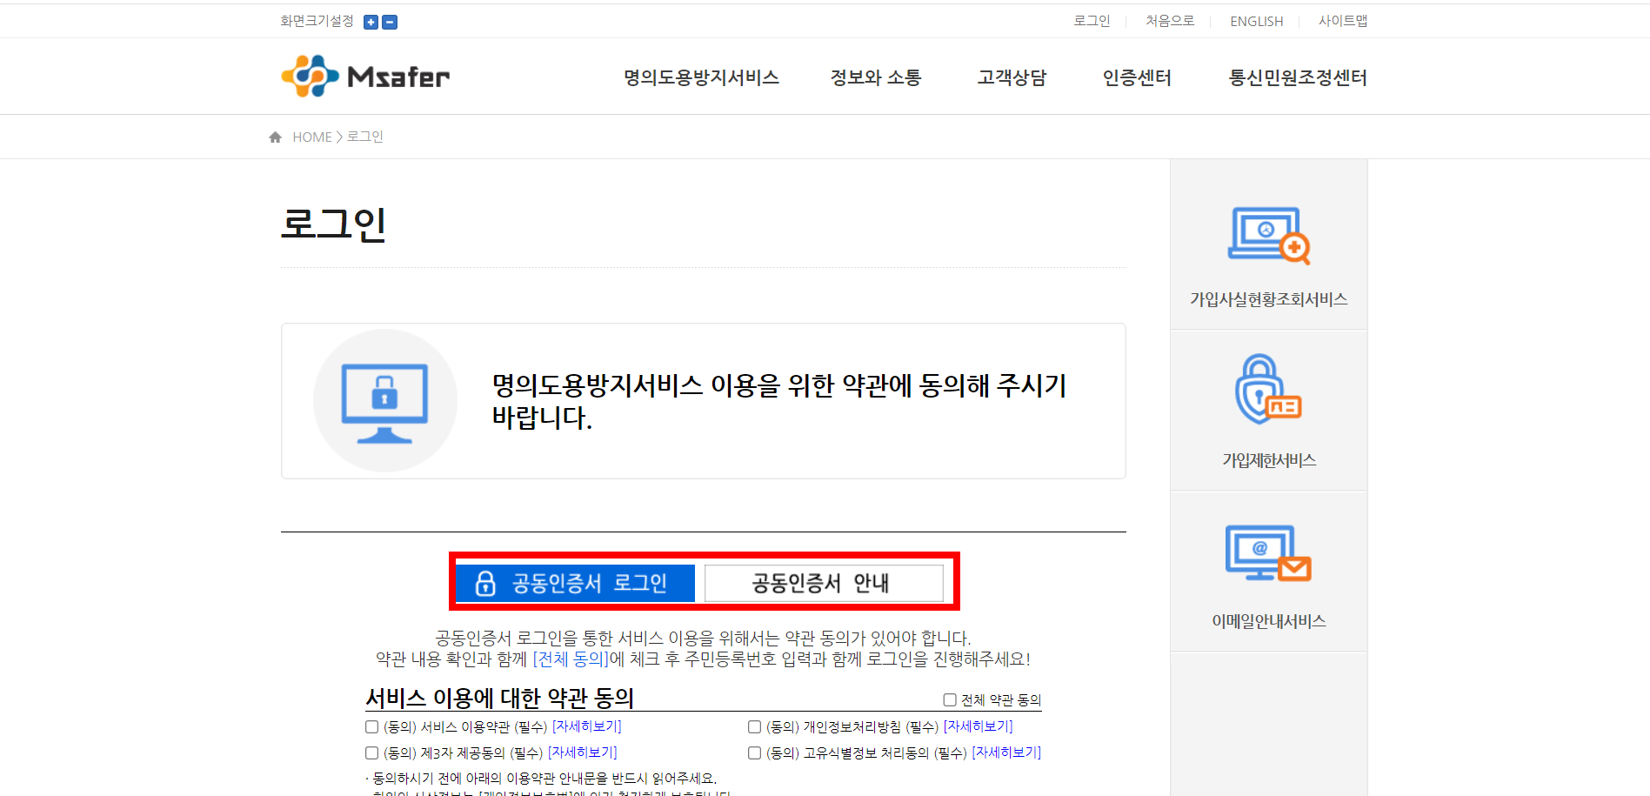This screenshot has height=796, width=1650.
Task: Click the Msafer logo
Action: (364, 76)
